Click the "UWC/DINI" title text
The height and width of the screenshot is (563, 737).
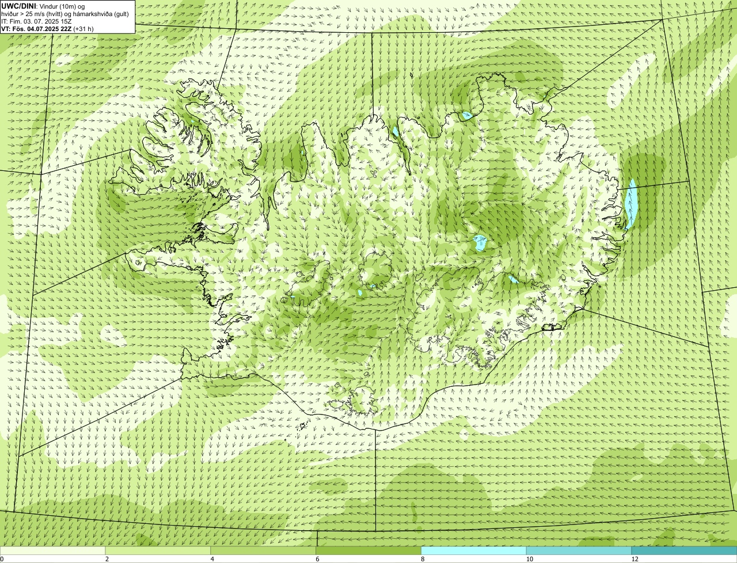pyautogui.click(x=18, y=6)
